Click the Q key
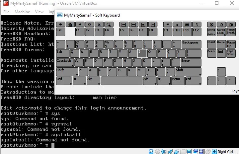The image size is (239, 154). coord(75,53)
